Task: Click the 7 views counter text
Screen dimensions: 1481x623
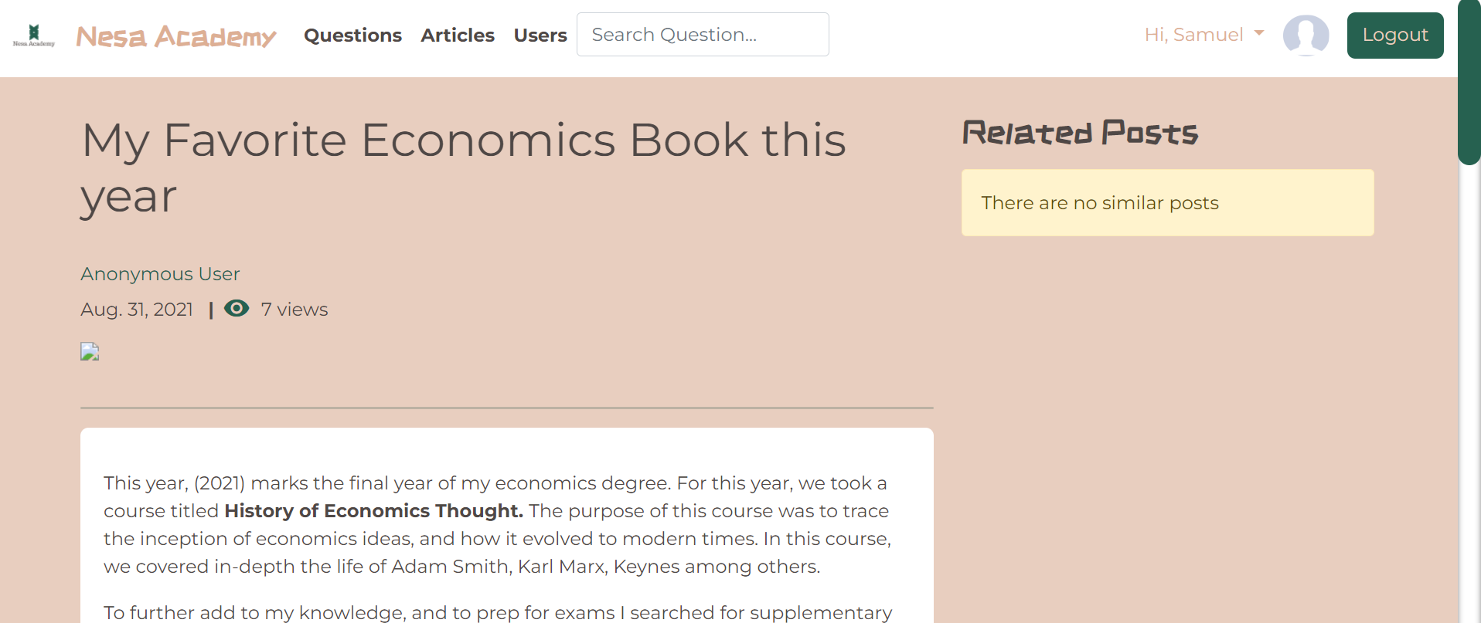Action: pyautogui.click(x=294, y=310)
